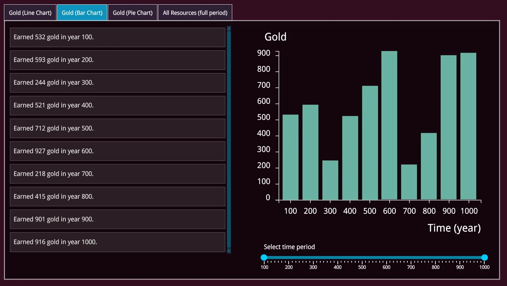Click the bar for year 300

point(330,180)
